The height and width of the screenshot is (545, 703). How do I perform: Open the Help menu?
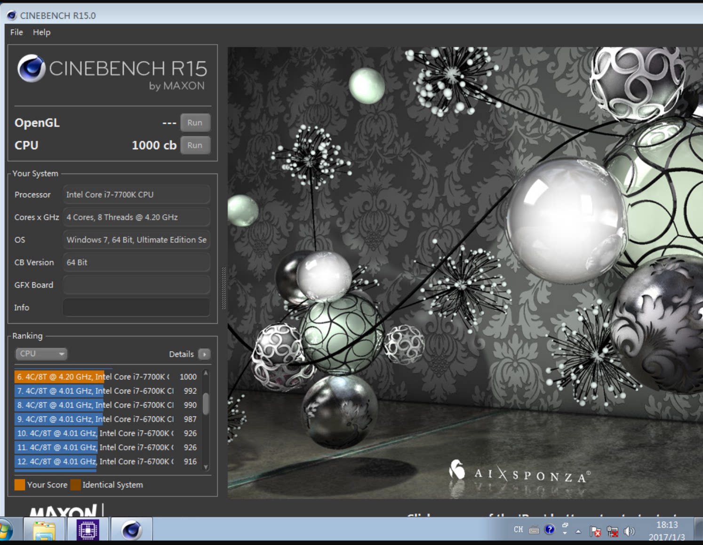pos(41,32)
